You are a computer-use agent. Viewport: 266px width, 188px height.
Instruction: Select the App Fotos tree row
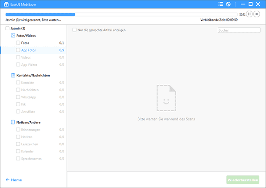click(33, 50)
